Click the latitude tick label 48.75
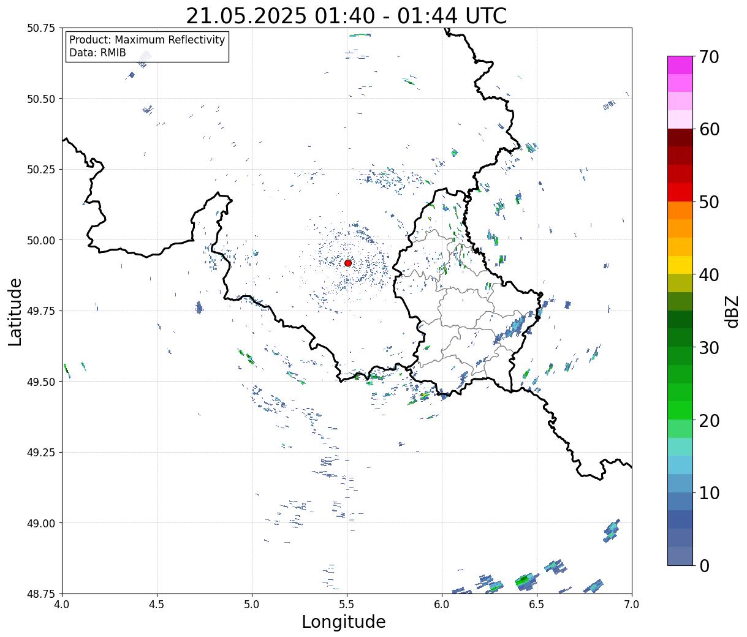This screenshot has width=747, height=637. click(41, 594)
